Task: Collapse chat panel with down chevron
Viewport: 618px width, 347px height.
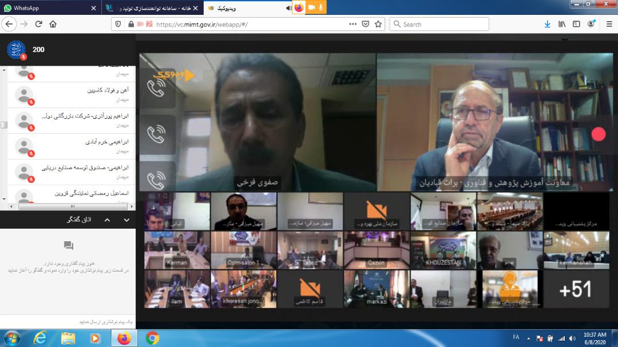Action: (x=126, y=220)
